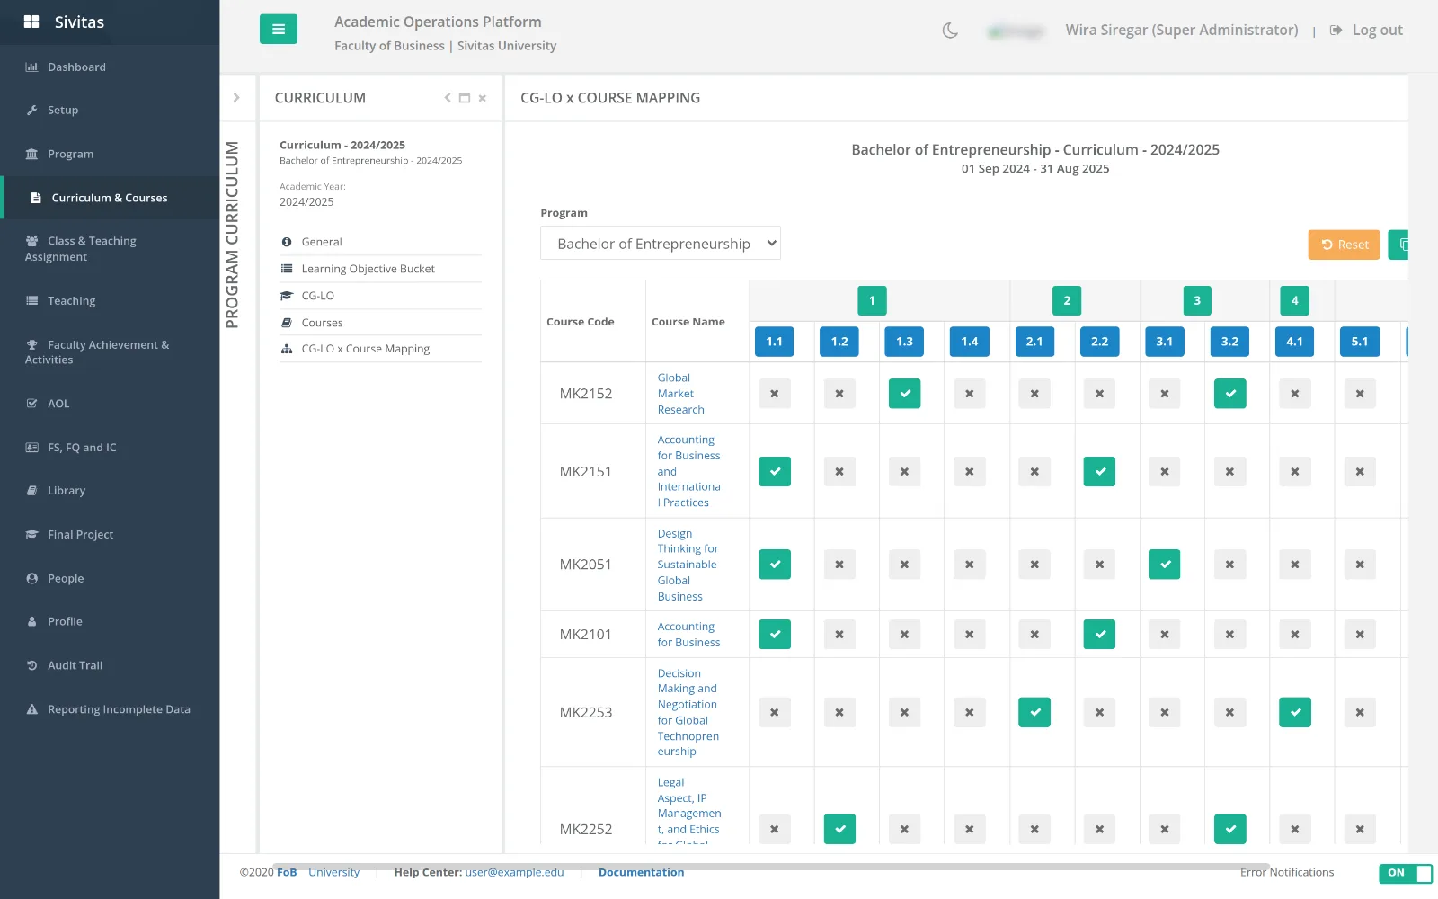Click the Curriculum panel back chevron

[x=447, y=98]
